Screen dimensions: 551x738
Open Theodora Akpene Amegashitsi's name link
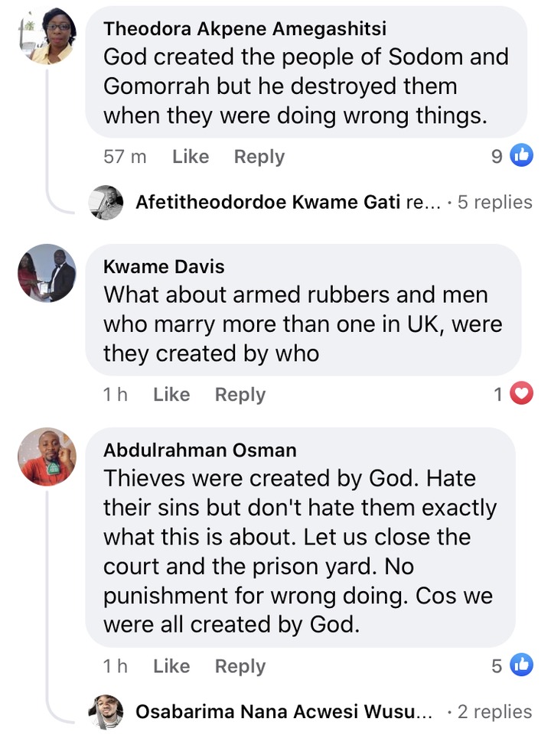[x=245, y=29]
